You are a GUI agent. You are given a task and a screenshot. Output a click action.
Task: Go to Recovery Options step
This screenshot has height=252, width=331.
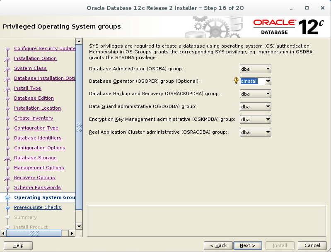(34, 178)
